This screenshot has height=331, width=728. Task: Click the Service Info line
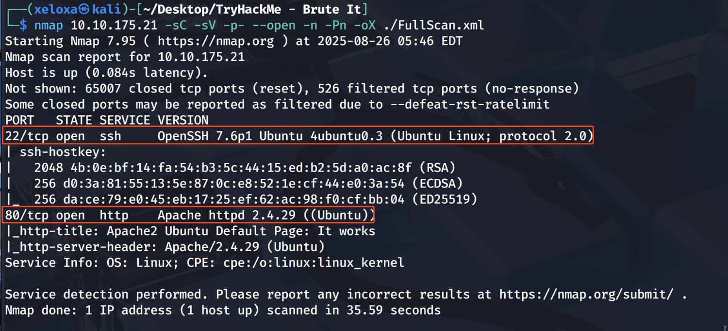(x=204, y=263)
